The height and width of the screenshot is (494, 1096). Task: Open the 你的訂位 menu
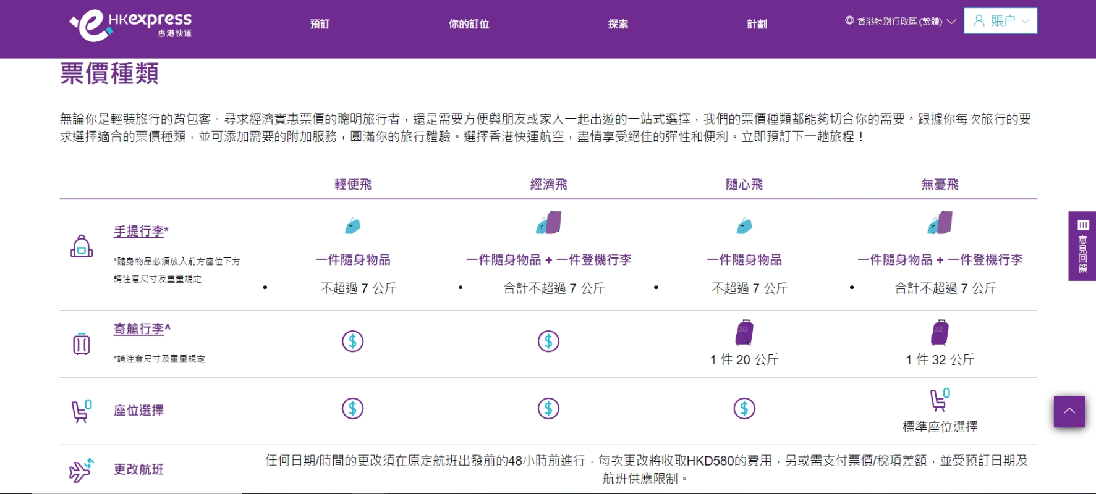pyautogui.click(x=469, y=24)
